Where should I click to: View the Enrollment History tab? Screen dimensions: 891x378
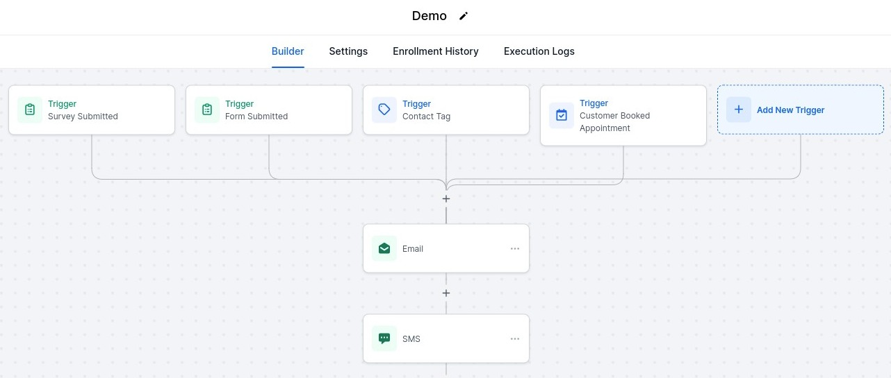[436, 51]
